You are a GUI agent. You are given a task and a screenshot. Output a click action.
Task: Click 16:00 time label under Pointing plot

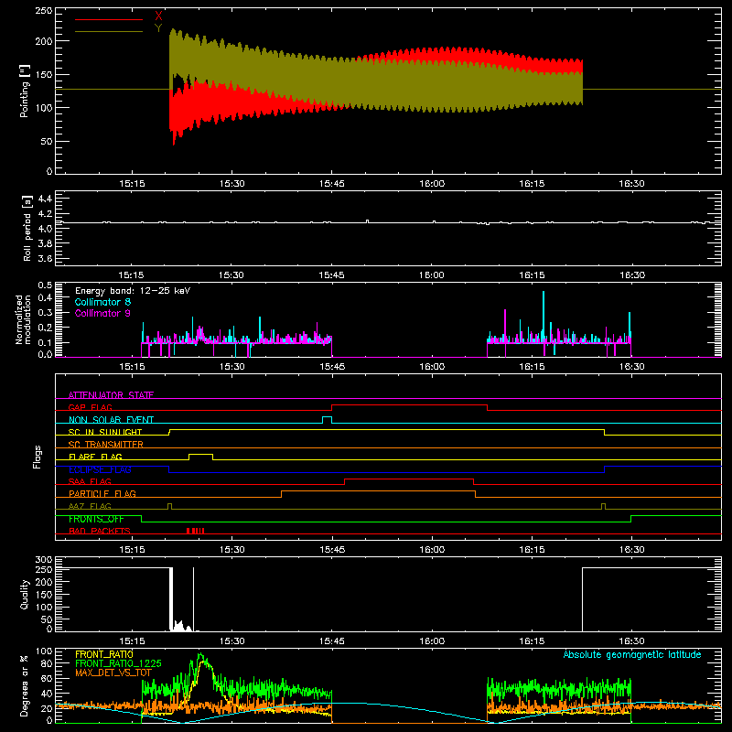click(432, 184)
